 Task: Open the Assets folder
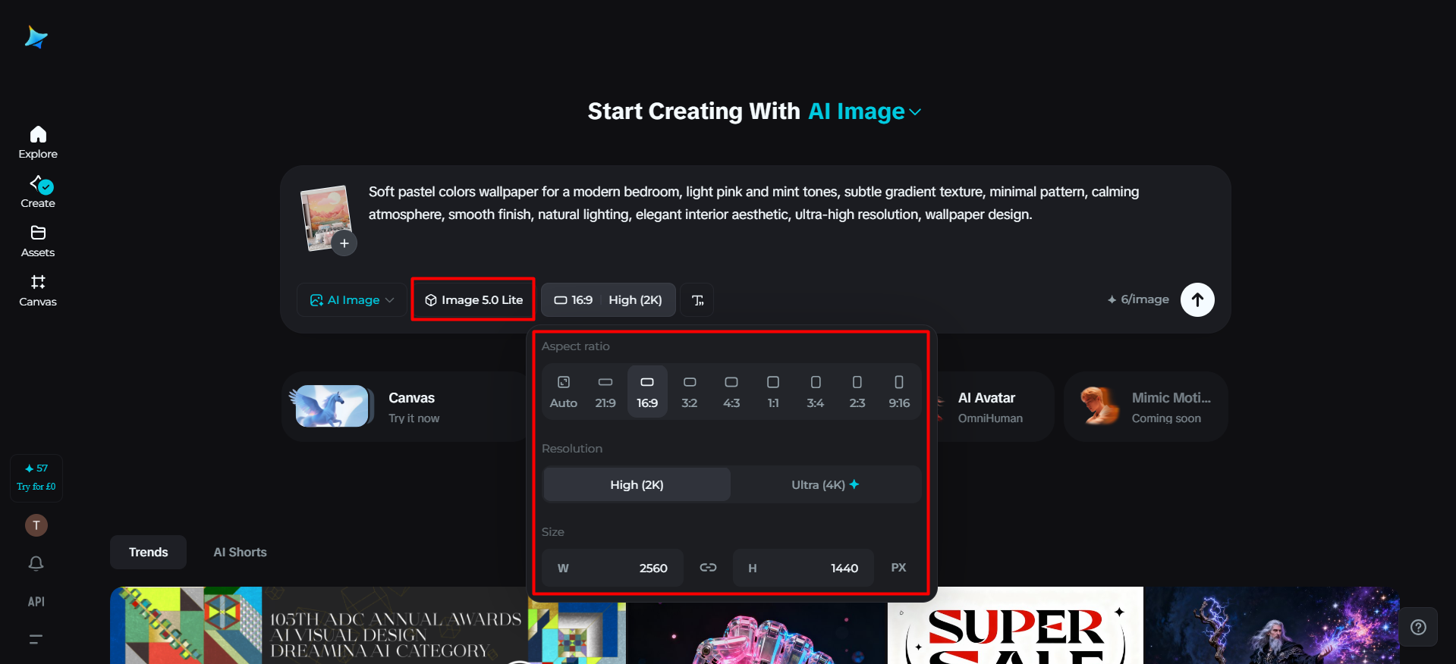click(38, 241)
